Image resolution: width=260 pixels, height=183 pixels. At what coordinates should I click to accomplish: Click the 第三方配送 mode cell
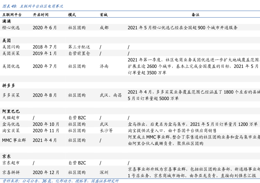coord(79,47)
